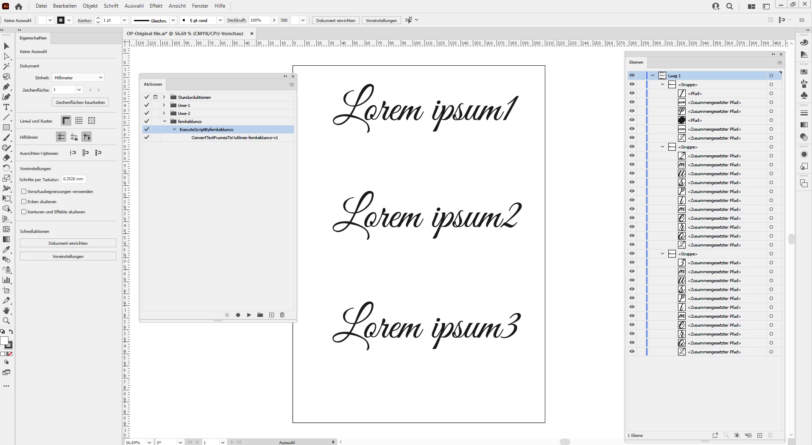Stop action playback or recording
The height and width of the screenshot is (445, 812).
pos(227,315)
